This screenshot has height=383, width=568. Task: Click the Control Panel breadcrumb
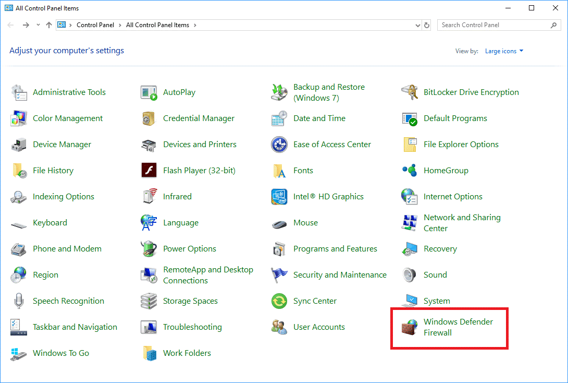point(95,25)
